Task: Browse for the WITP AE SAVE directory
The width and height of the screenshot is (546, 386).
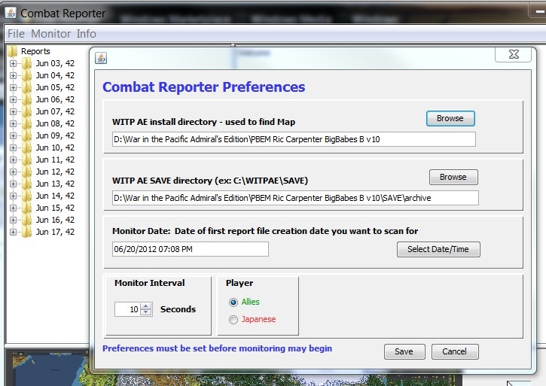Action: [453, 177]
